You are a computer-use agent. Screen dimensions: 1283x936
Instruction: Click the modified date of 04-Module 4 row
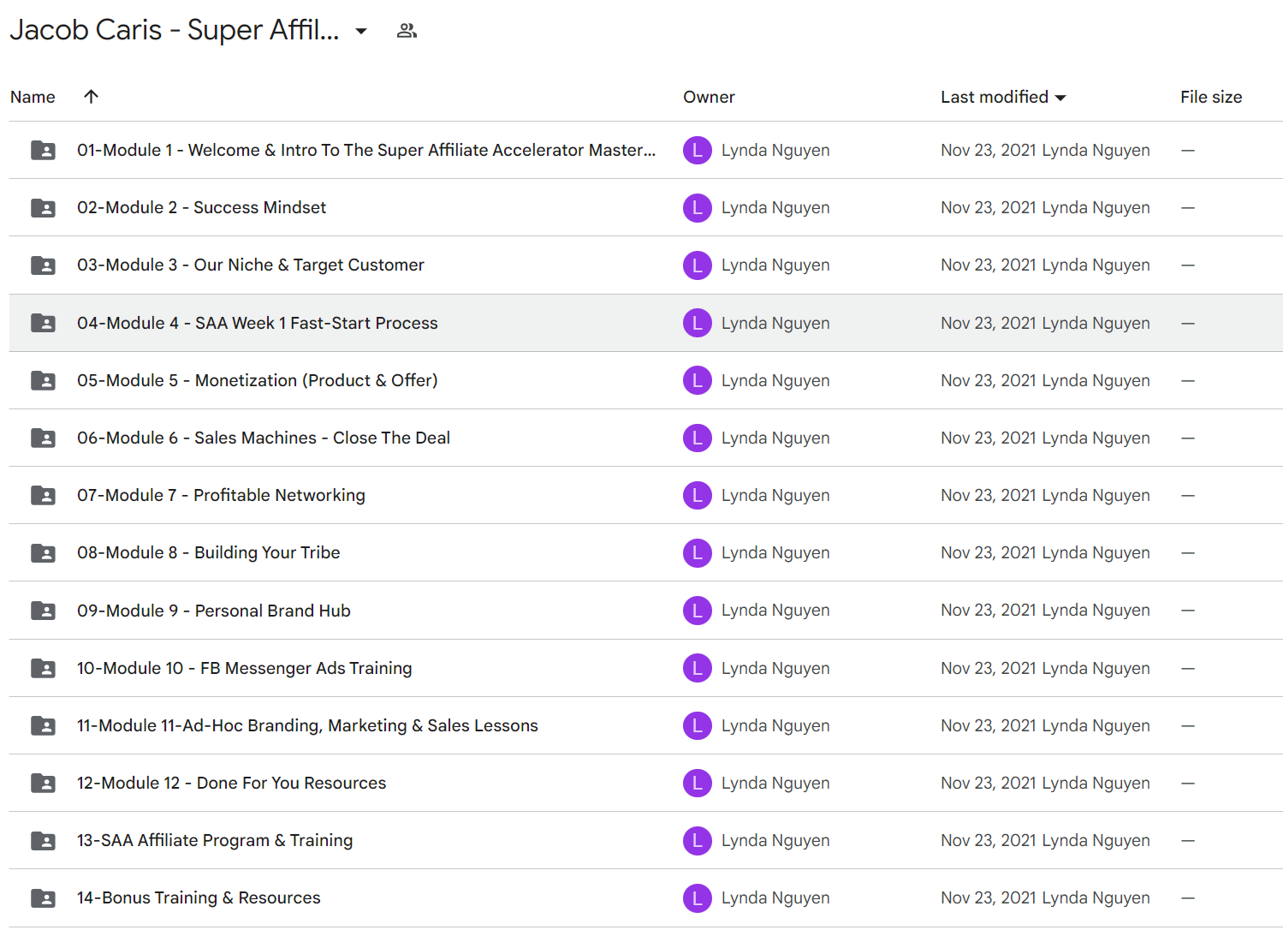pyautogui.click(x=989, y=323)
